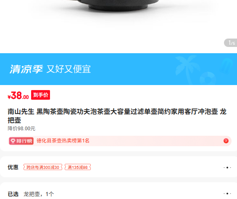
Task: Select the 跨店每满300减30 coupon
Action: point(43,167)
